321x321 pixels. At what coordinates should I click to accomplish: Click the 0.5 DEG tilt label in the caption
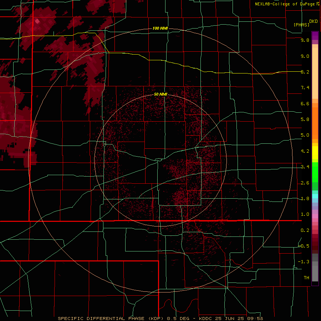pyautogui.click(x=179, y=319)
